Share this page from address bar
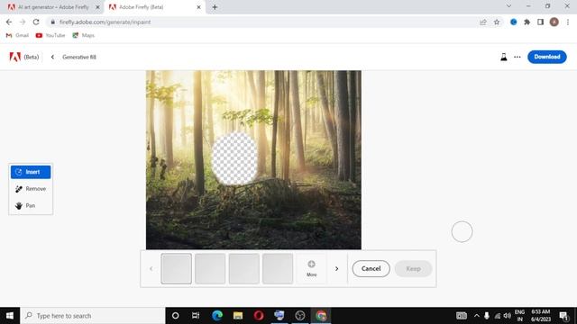Viewport: 577px width, 324px height. pos(483,22)
